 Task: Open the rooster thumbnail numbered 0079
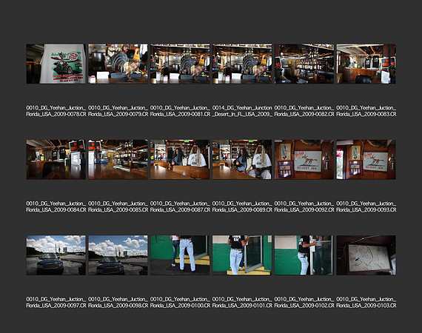(118, 64)
